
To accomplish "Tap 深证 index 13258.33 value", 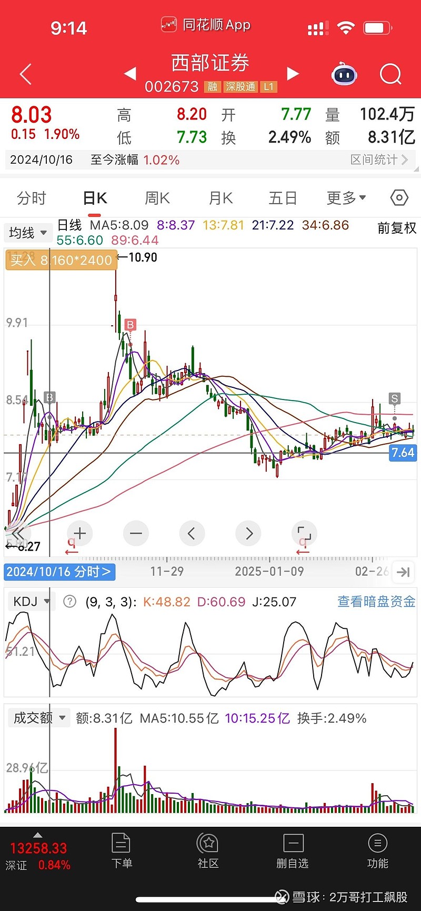I will (38, 848).
